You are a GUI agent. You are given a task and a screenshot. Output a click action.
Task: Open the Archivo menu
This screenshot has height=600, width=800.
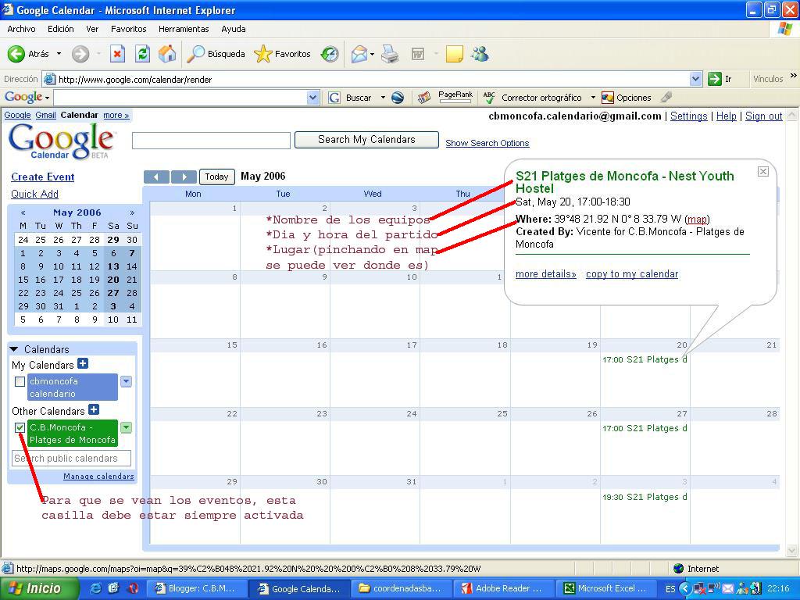(21, 29)
